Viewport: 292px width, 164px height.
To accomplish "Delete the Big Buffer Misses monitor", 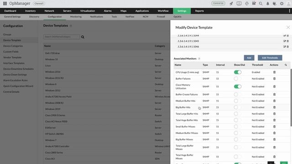I will [x=274, y=139].
